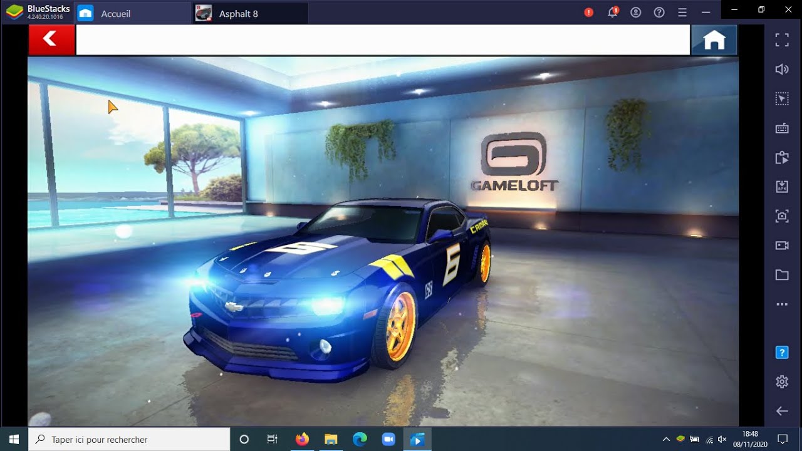Open the media folder sidebar icon
Screen dimensions: 802x451
pyautogui.click(x=782, y=275)
